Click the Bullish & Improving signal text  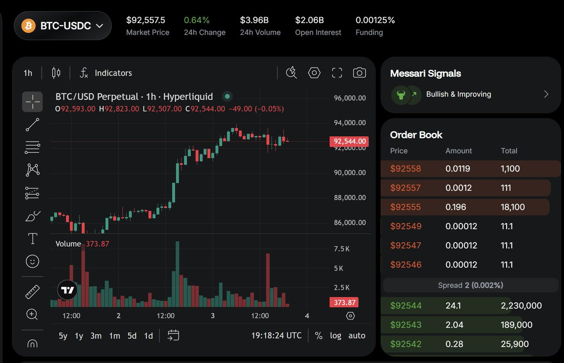pyautogui.click(x=459, y=94)
